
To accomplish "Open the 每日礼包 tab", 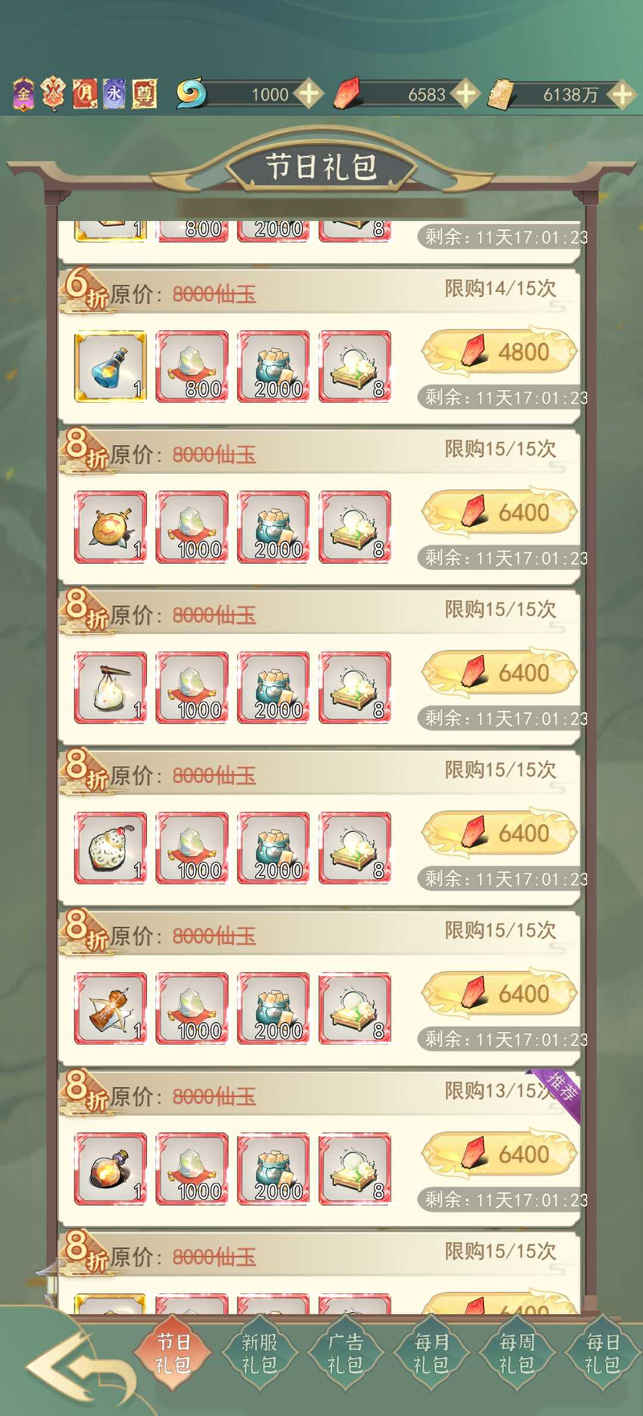I will pos(602,1353).
